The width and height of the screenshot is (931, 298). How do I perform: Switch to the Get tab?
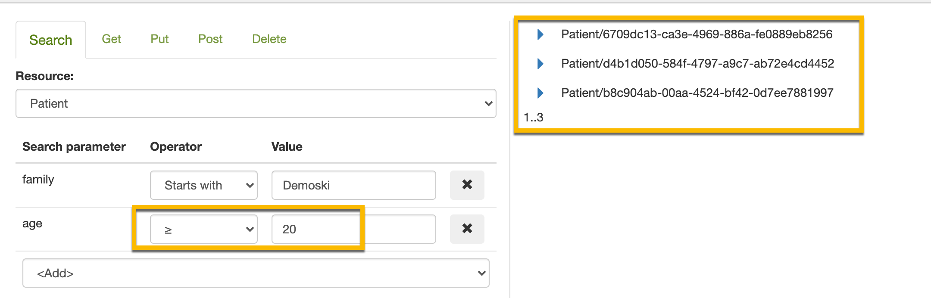pos(111,39)
